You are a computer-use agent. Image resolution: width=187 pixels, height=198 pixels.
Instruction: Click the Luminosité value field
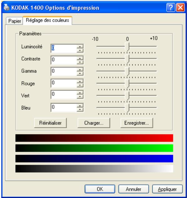point(64,48)
